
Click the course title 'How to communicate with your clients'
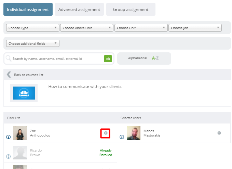(85, 87)
